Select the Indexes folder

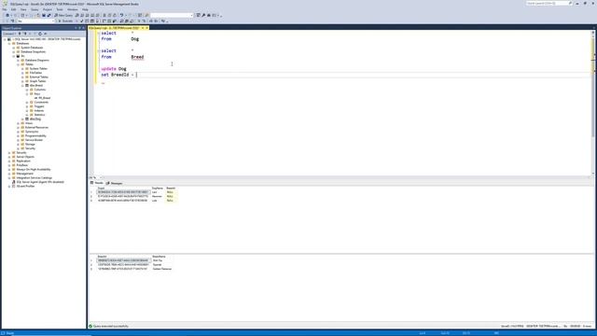point(39,110)
